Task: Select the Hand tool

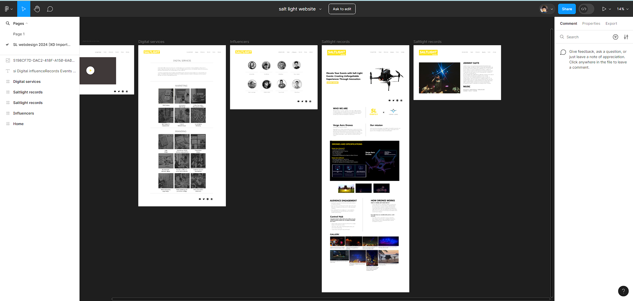Action: 37,9
